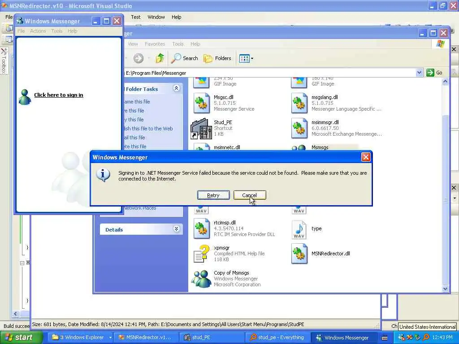
Task: Open the Favorites menu in Explorer
Action: (155, 44)
